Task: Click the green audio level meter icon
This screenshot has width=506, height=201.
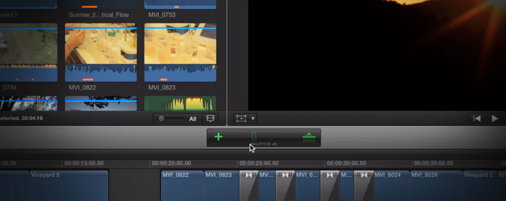Action: coord(309,137)
